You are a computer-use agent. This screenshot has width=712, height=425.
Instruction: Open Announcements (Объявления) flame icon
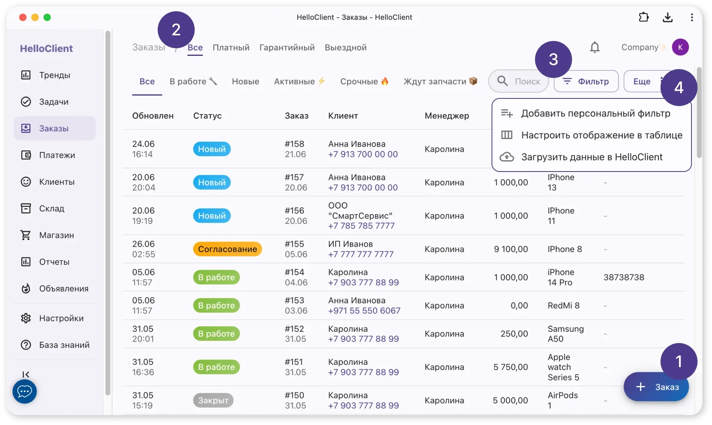[26, 288]
